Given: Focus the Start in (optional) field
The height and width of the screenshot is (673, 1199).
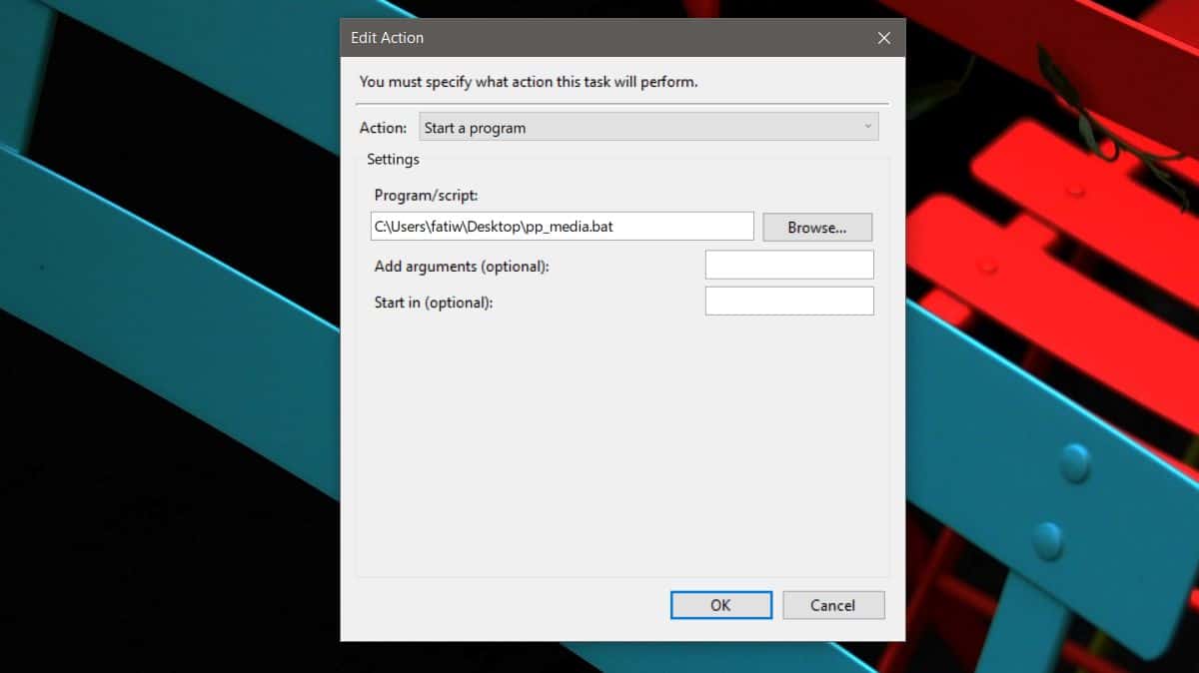Looking at the screenshot, I should [789, 301].
